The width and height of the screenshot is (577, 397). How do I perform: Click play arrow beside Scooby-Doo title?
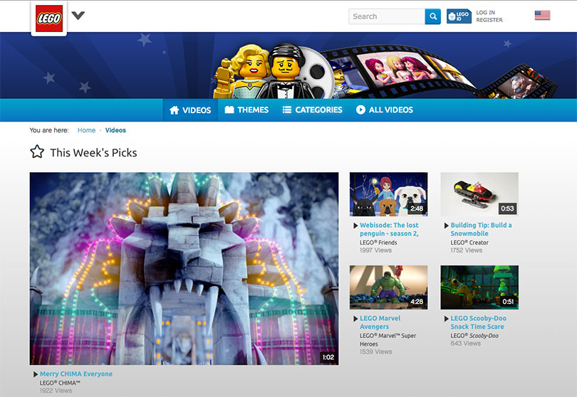[447, 319]
